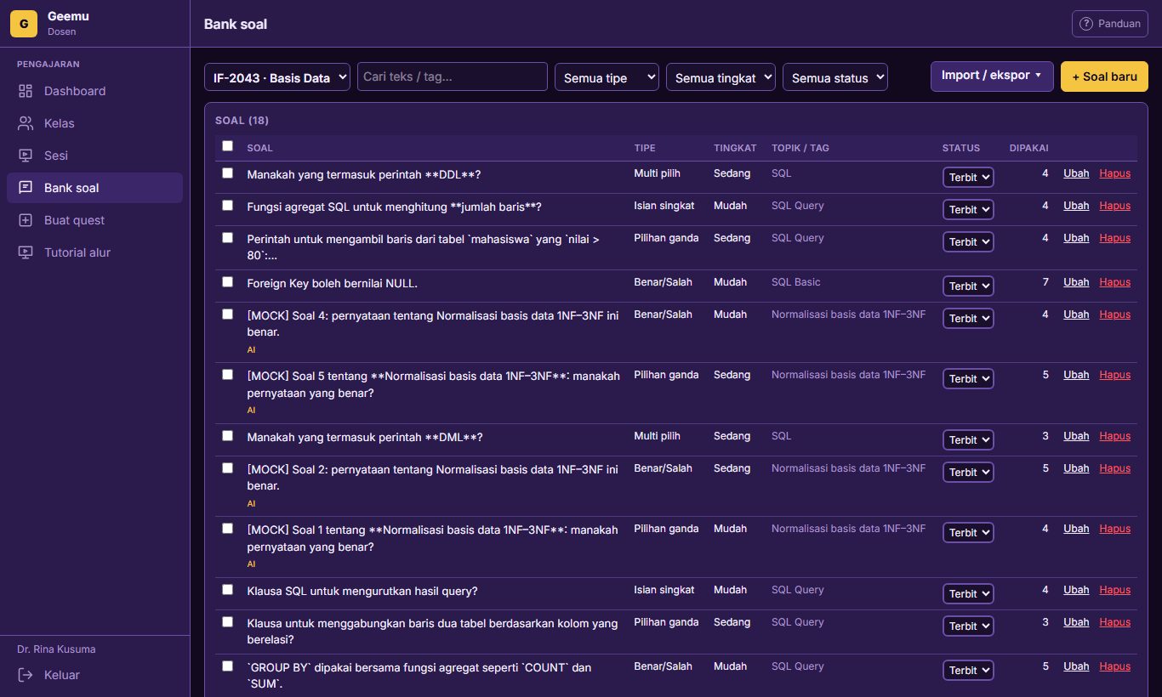Open the Kelas menu item
This screenshot has width=1162, height=697.
pyautogui.click(x=94, y=123)
